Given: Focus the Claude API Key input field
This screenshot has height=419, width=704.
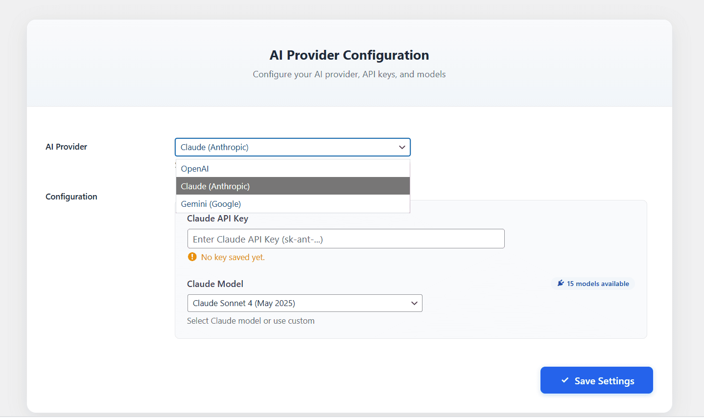Looking at the screenshot, I should [x=346, y=239].
